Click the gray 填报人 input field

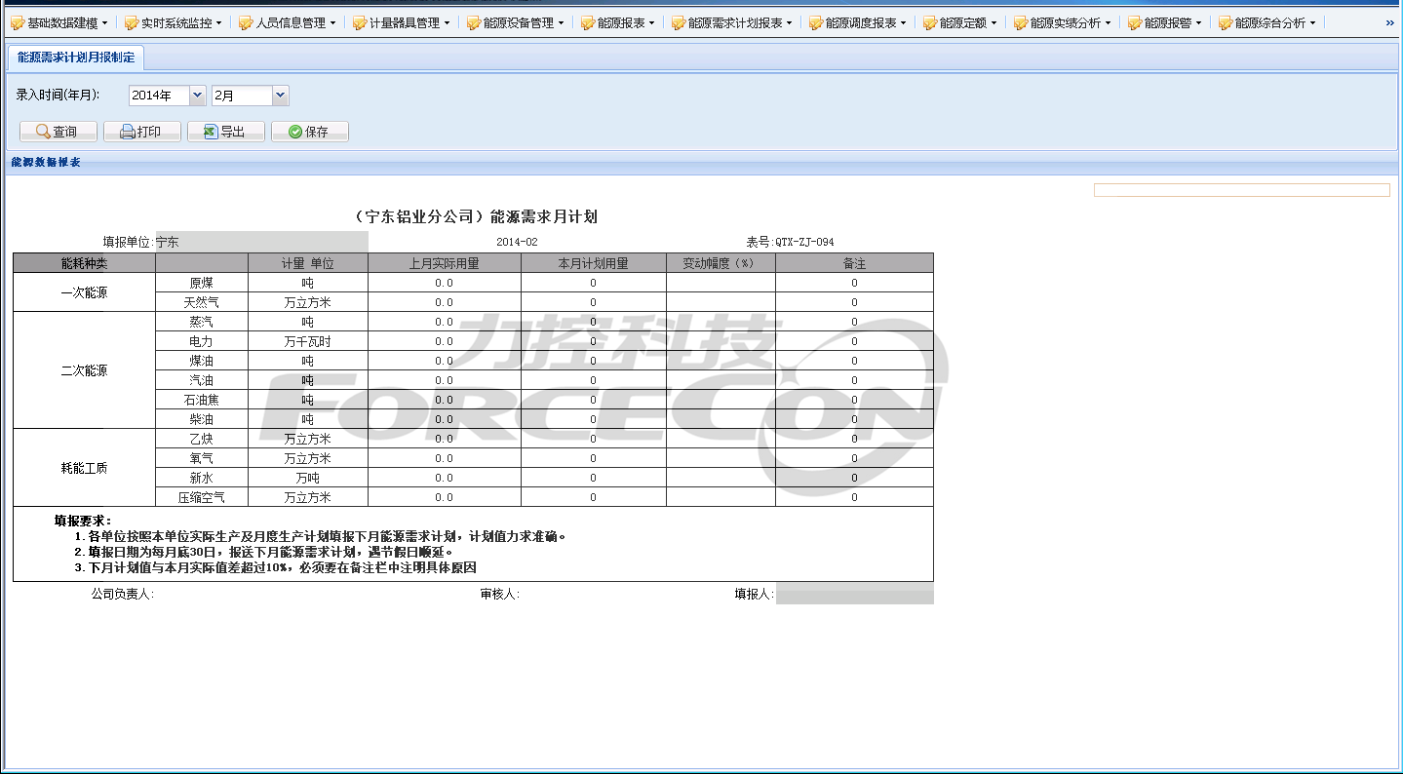854,594
